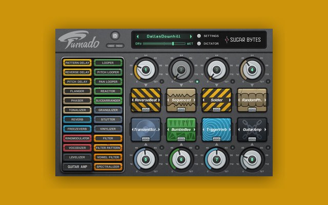
Task: Go to next preset after DallasDownhill
Action: point(191,36)
